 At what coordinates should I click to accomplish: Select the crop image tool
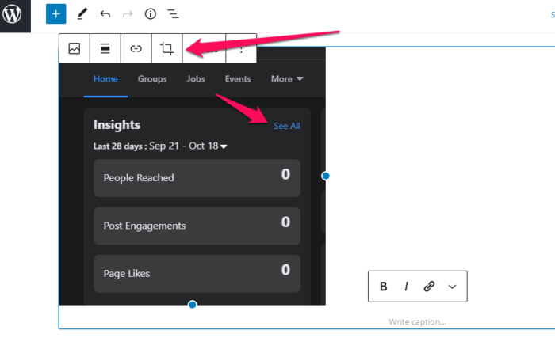click(x=166, y=48)
